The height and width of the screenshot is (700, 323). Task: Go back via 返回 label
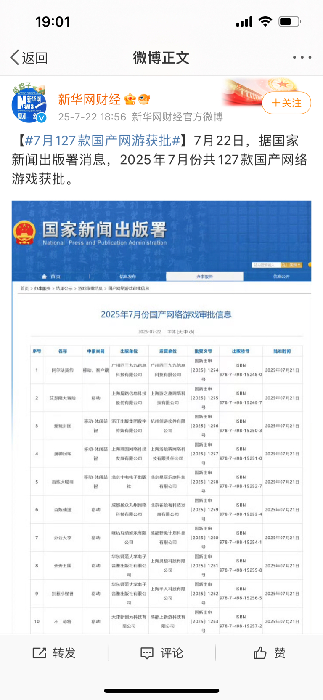click(34, 58)
